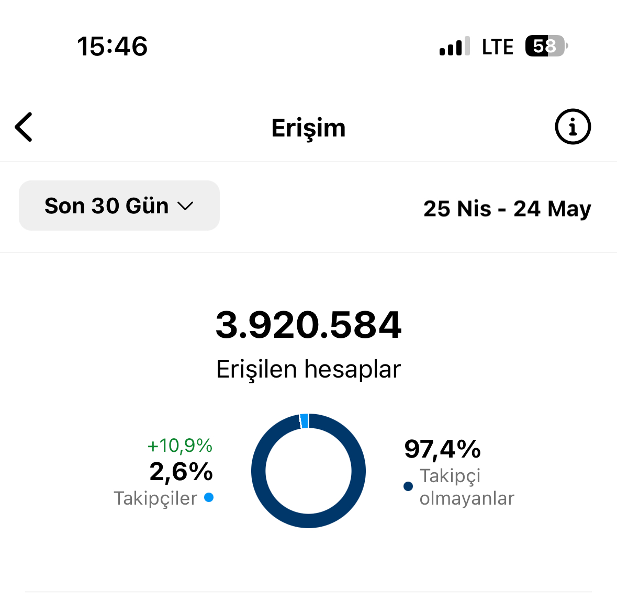Tap the 2,6% Takipçiler percentage
The height and width of the screenshot is (593, 617).
click(x=181, y=472)
